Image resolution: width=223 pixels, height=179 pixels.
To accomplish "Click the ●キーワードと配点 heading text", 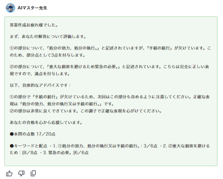I will 28,146.
